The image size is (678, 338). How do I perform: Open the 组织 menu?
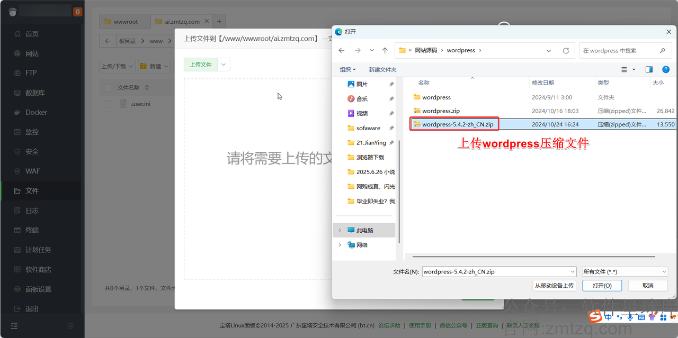pos(348,70)
